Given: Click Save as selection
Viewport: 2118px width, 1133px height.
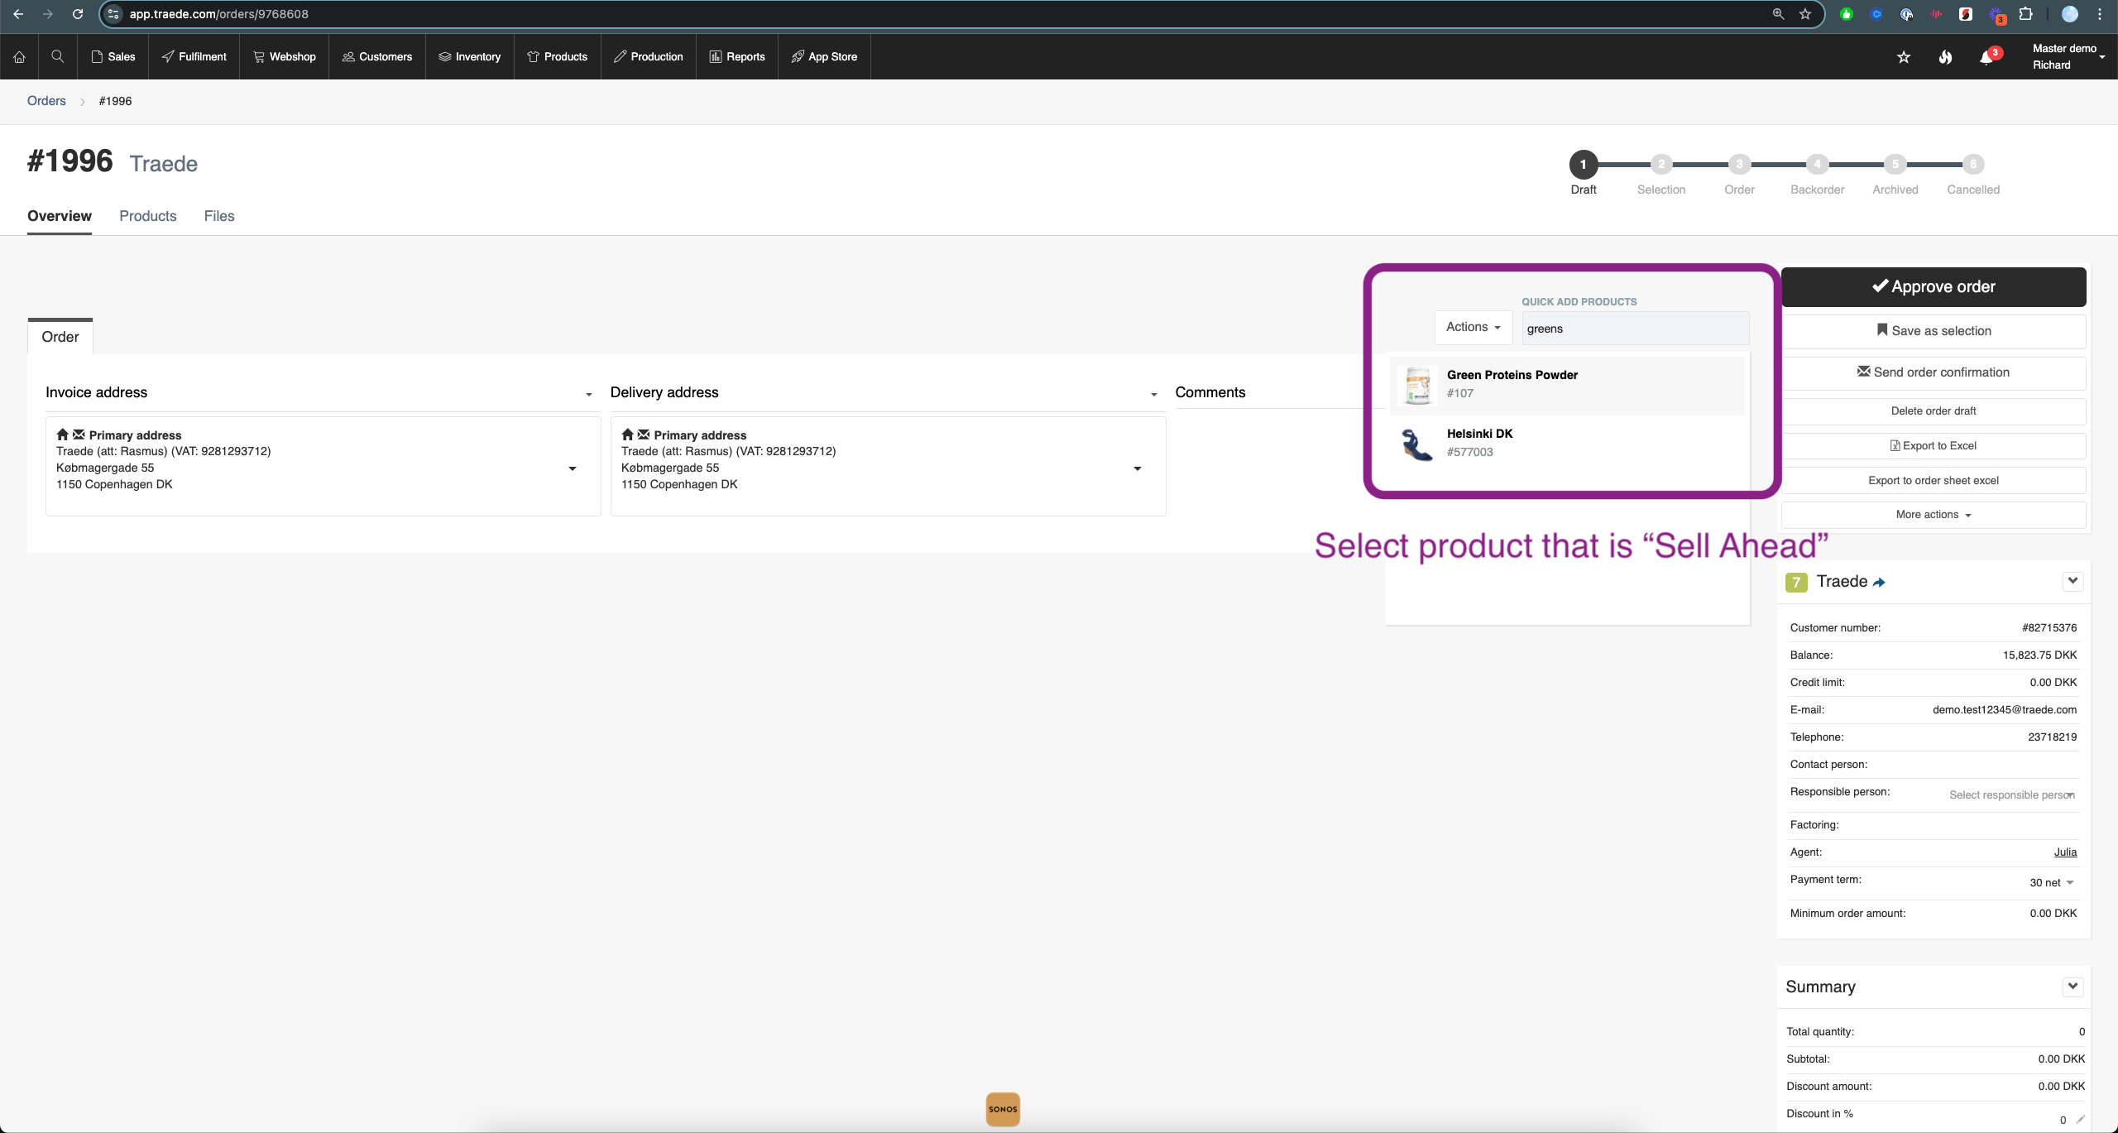Looking at the screenshot, I should [1934, 331].
